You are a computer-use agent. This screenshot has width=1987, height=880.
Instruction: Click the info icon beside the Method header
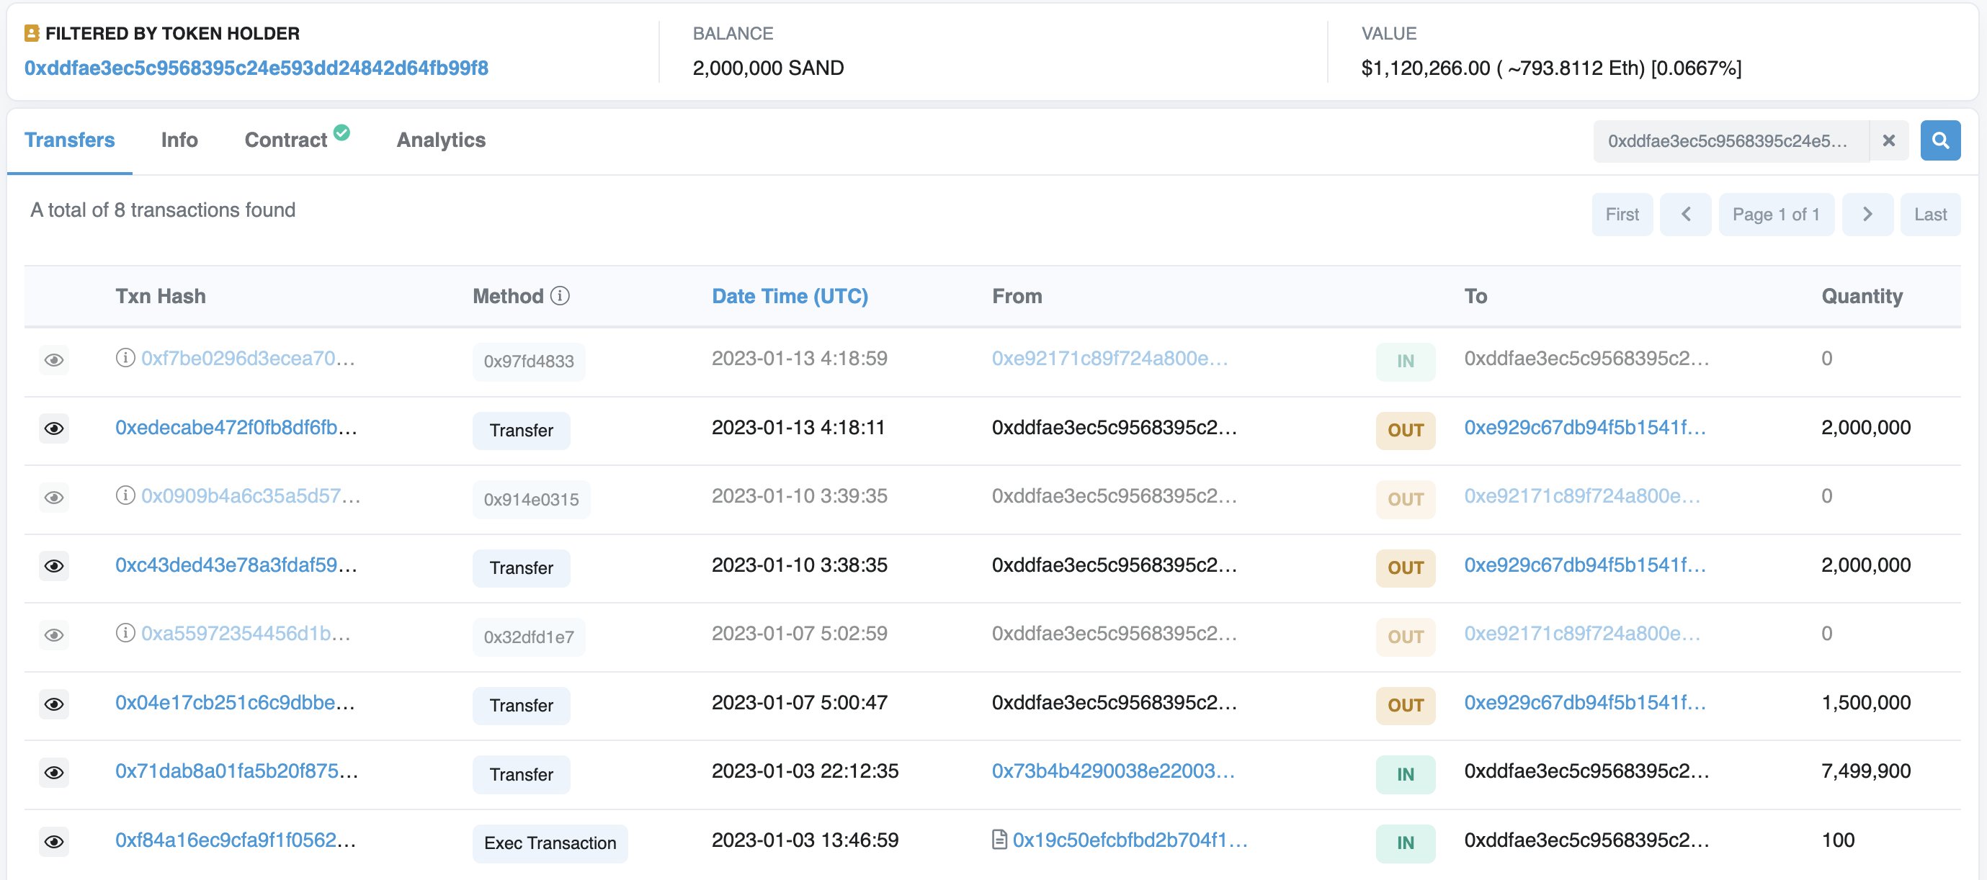560,295
